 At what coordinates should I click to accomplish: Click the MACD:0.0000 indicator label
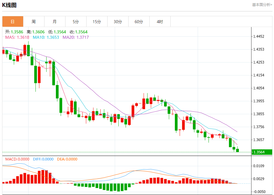(x=17, y=159)
